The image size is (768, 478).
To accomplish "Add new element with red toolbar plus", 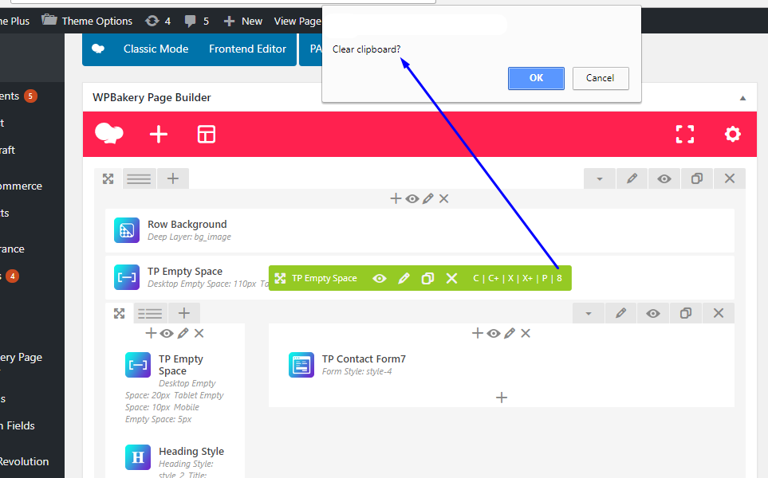I will tap(158, 134).
